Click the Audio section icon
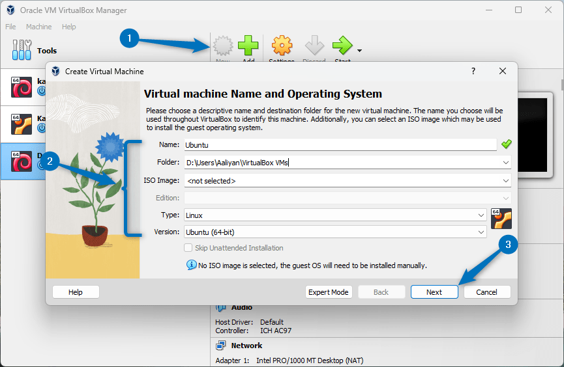 tap(220, 308)
